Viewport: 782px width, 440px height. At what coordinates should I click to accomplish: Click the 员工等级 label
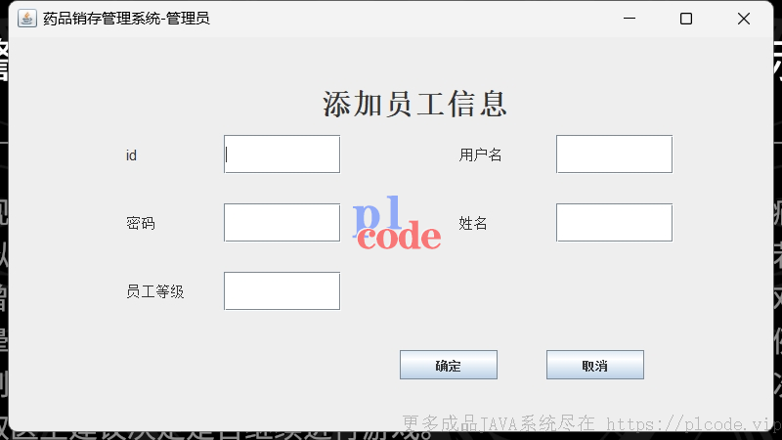155,291
